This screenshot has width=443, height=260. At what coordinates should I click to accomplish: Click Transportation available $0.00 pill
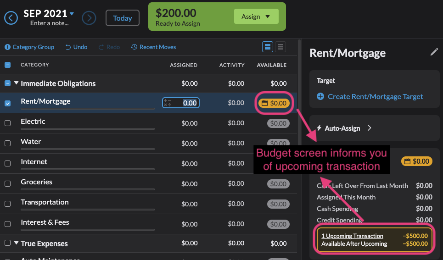pos(278,204)
